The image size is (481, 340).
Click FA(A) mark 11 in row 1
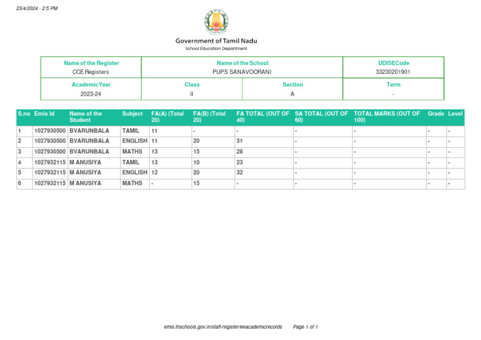click(154, 131)
